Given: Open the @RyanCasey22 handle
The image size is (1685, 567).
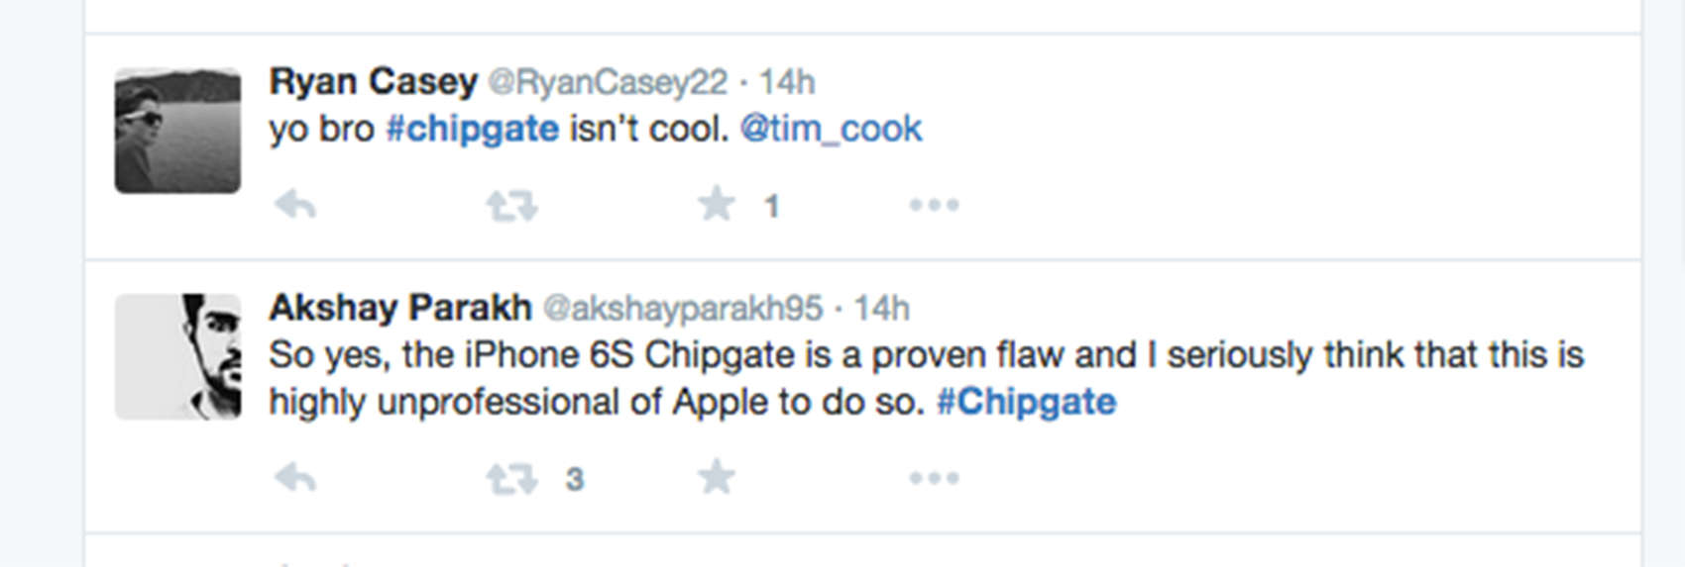Looking at the screenshot, I should coord(608,82).
